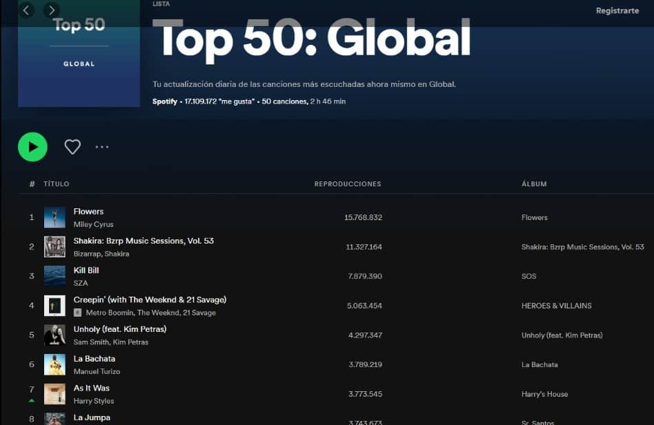The image size is (654, 425).
Task: Open the Top 50 Global cover image
Action: [79, 53]
